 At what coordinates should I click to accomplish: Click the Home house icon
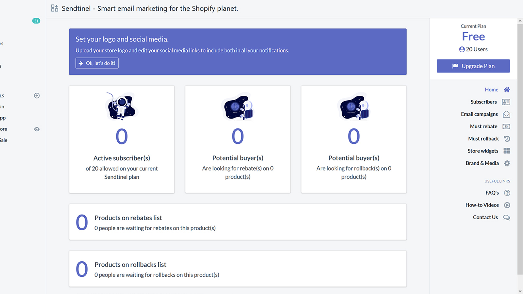(507, 90)
